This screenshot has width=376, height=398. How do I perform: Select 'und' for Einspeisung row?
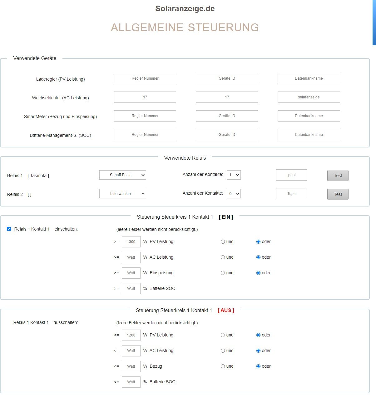coord(223,273)
